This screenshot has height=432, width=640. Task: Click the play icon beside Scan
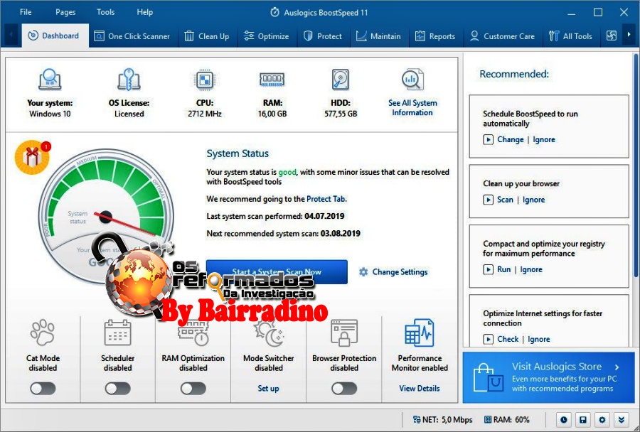tap(488, 200)
